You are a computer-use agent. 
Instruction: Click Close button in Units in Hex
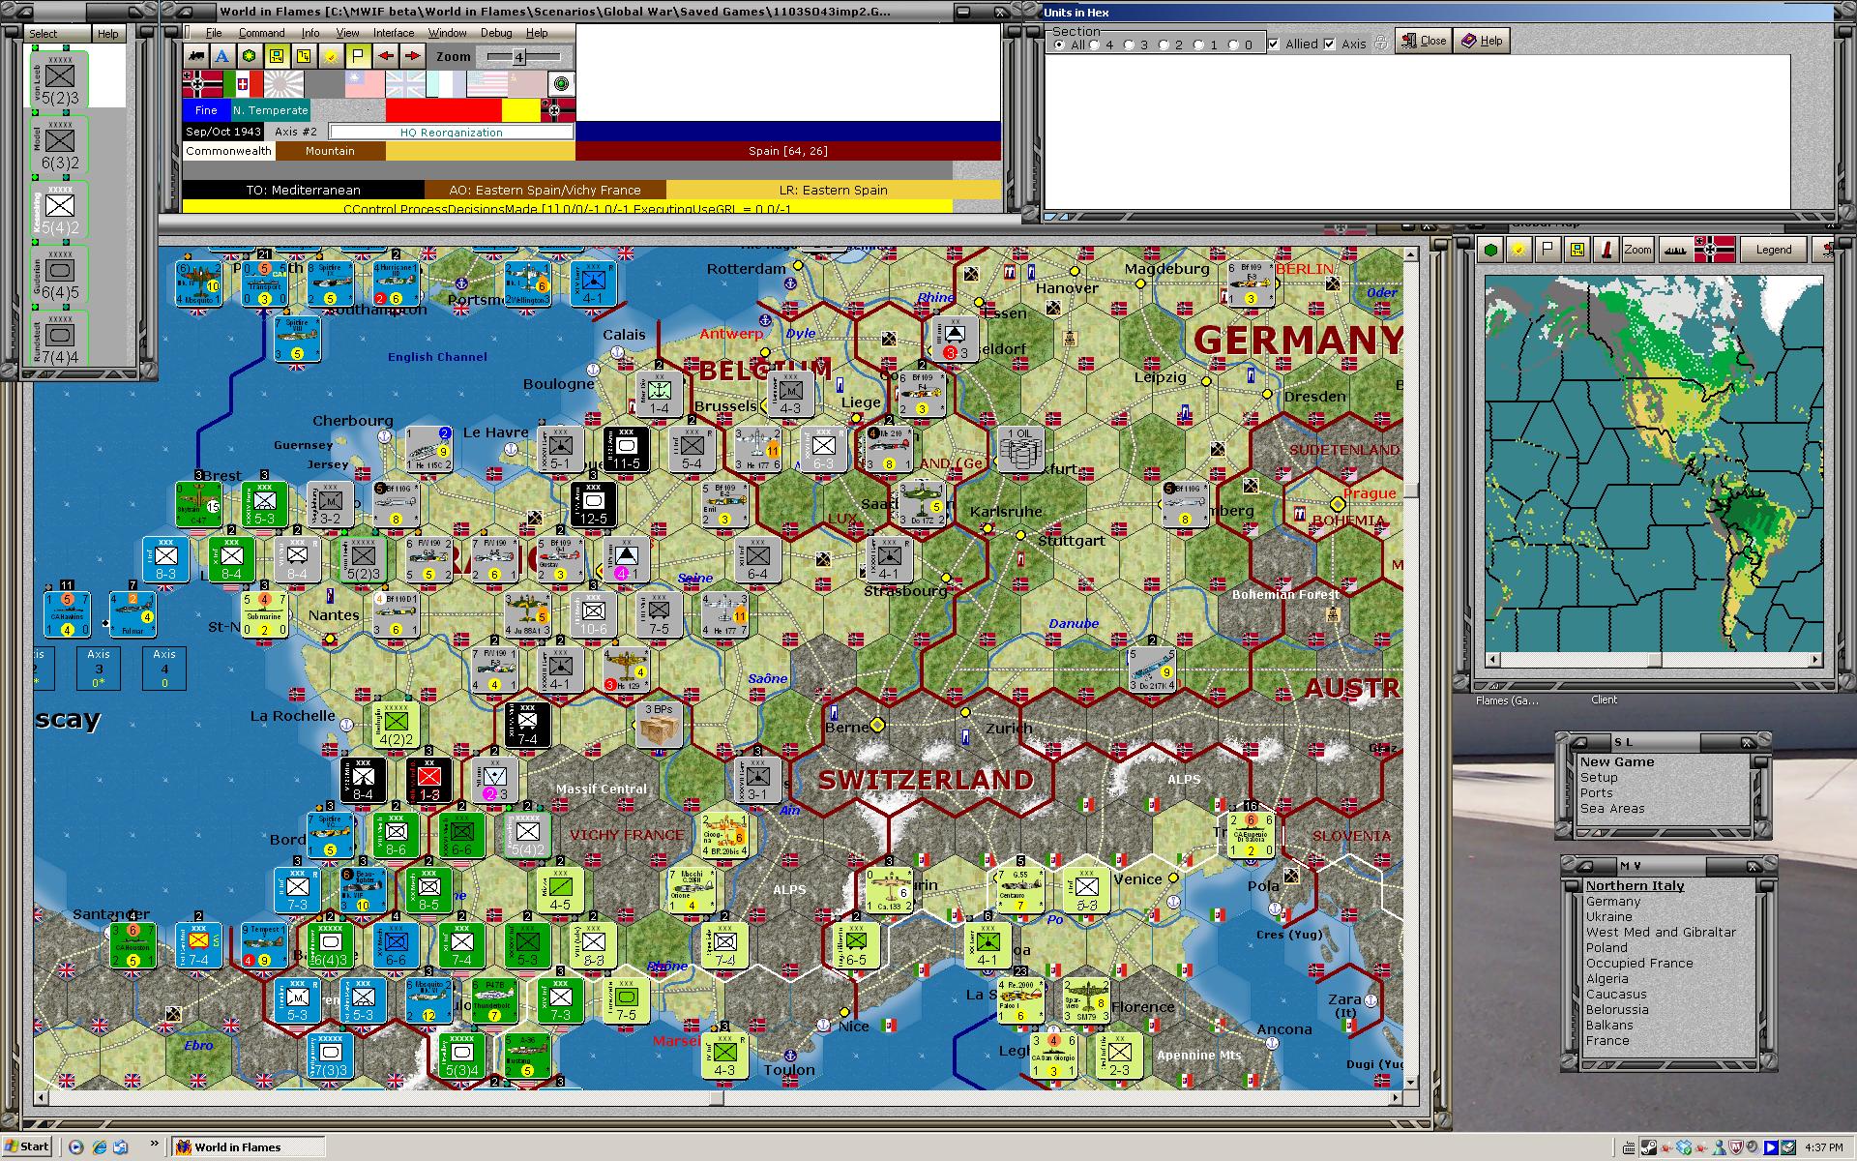1424,41
